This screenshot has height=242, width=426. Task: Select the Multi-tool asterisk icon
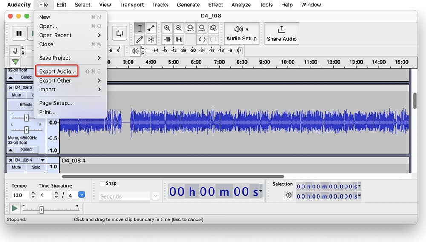click(151, 40)
